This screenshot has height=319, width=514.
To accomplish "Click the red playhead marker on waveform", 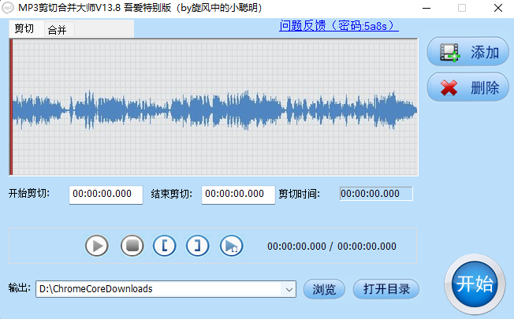I will click(11, 107).
